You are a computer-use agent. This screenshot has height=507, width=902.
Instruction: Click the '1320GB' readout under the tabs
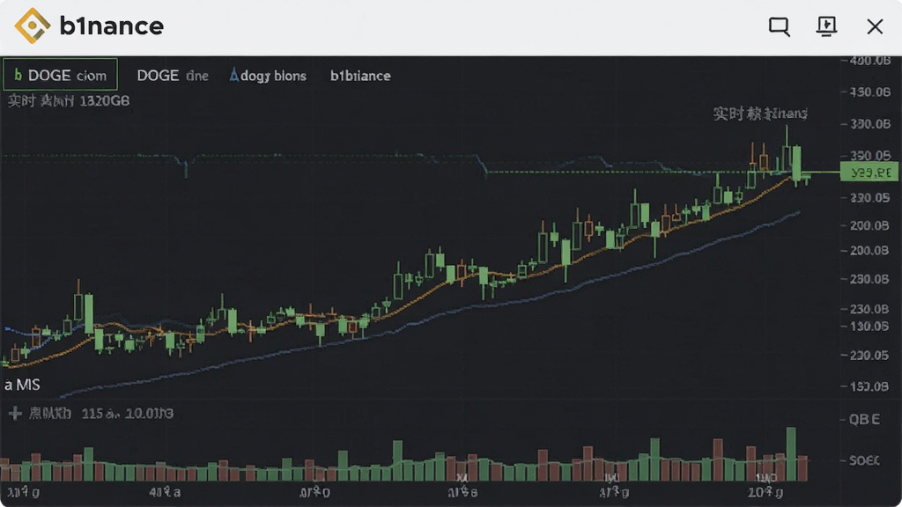coord(105,101)
